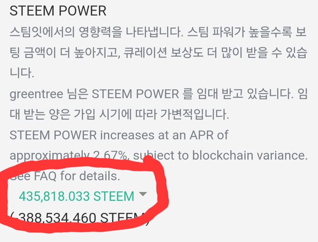Click the See FAQ for details text
The width and height of the screenshot is (318, 242).
tap(65, 176)
